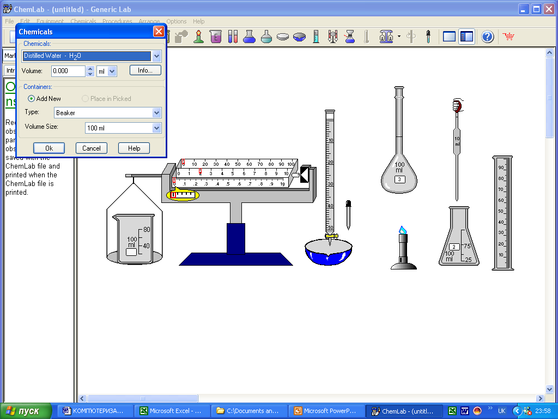Click the rider on the balance's 0–100 beam

pos(183,163)
